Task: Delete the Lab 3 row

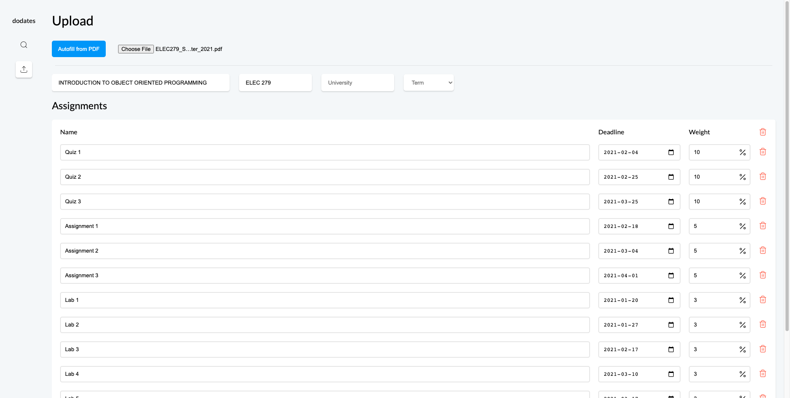Action: coord(763,349)
